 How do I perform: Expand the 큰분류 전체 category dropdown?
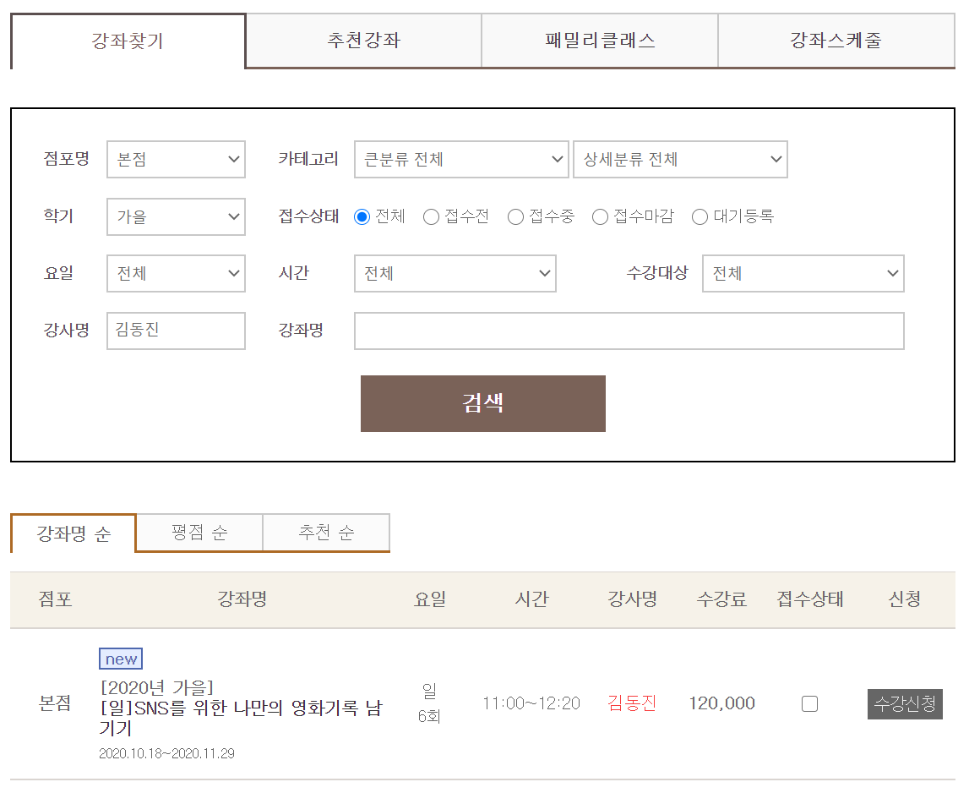tap(460, 159)
